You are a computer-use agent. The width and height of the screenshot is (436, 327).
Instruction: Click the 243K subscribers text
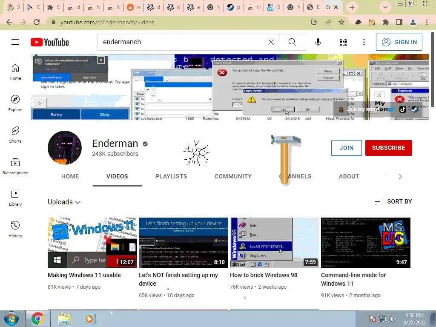[115, 154]
